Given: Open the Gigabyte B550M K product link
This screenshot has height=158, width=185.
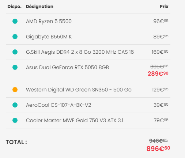Looking at the screenshot, I should point(49,37).
